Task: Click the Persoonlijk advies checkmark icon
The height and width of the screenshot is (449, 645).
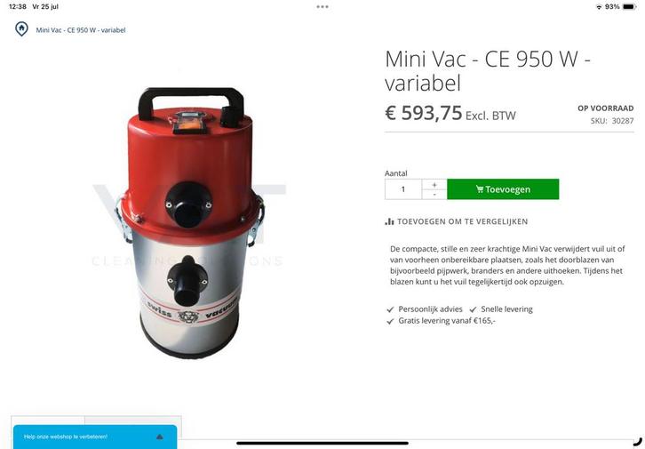Action: (390, 309)
